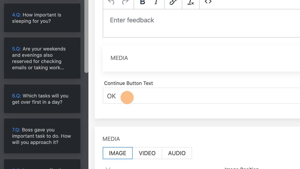Toggle bold formatting in feedback editor
300x169 pixels.
pyautogui.click(x=142, y=2)
